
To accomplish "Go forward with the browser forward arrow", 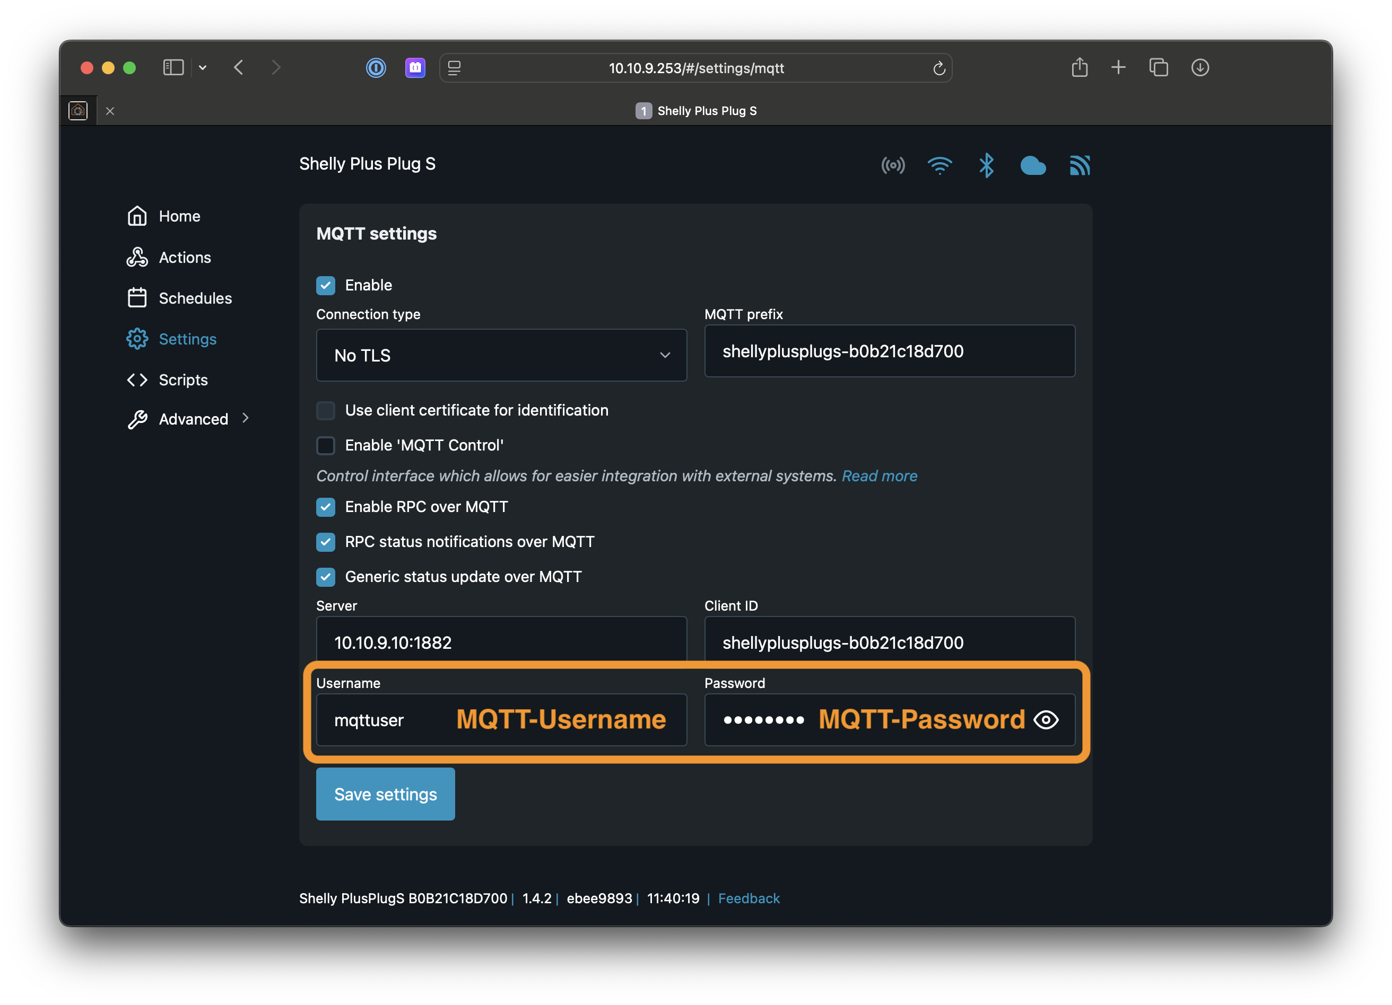I will click(276, 67).
